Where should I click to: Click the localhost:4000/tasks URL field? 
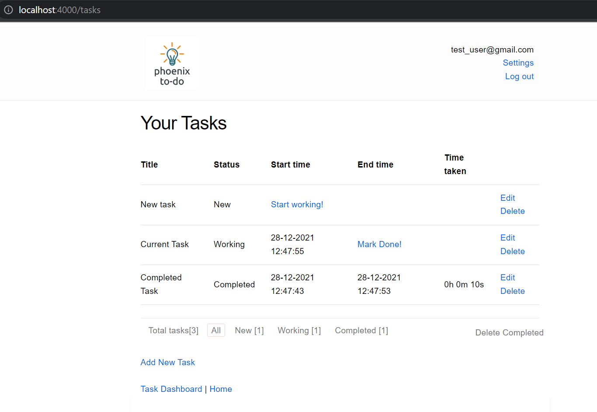[x=59, y=10]
